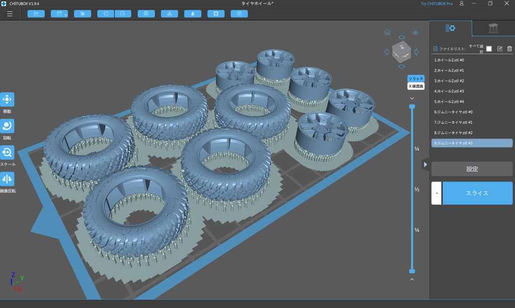This screenshot has width=515, height=308.
Task: Click the Open file toolbar icon
Action: point(36,14)
